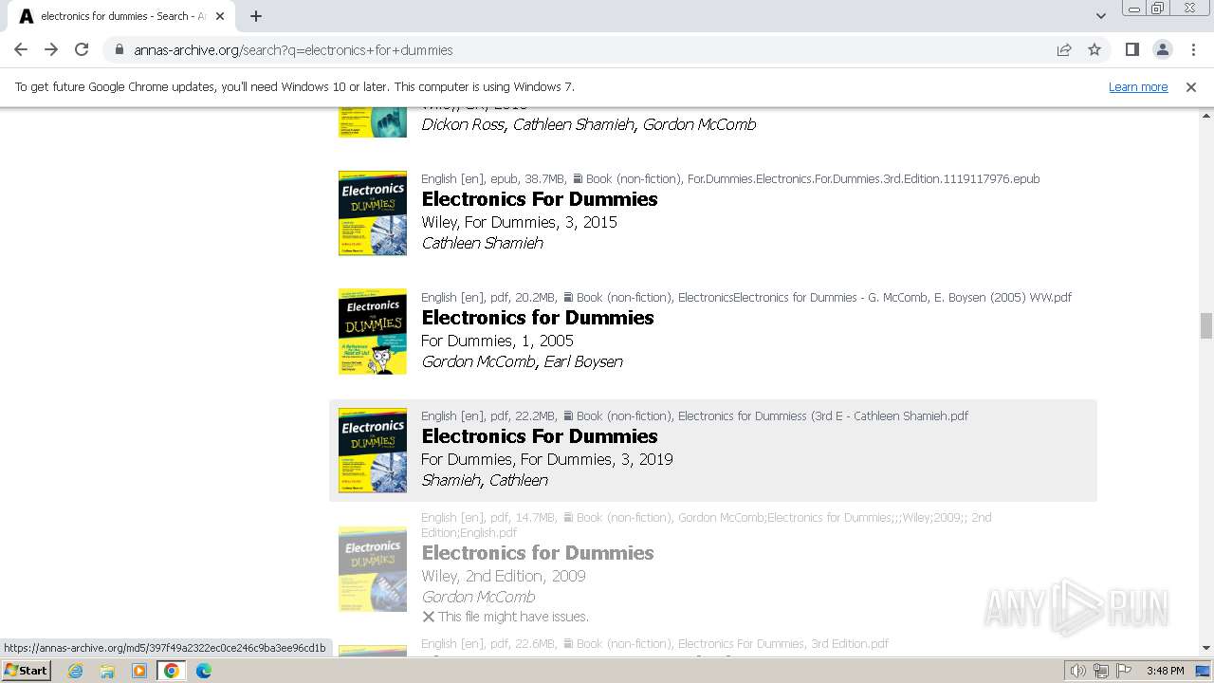Click publisher line For Dummies, 1, 2005

497,341
